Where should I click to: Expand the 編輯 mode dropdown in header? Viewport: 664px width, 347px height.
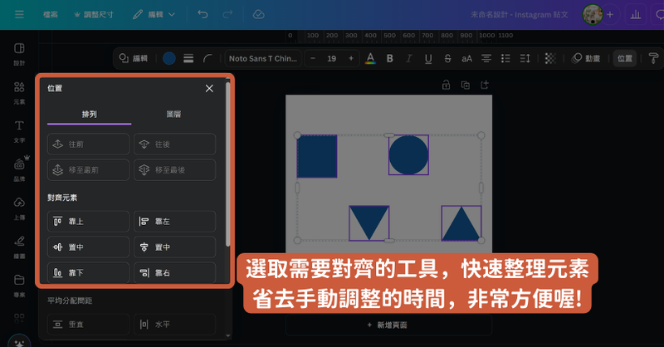[x=154, y=14]
